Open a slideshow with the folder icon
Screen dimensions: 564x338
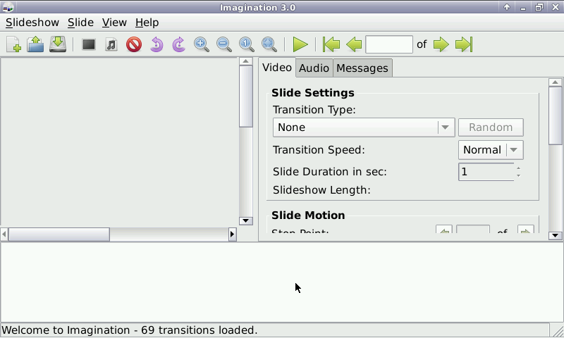[x=35, y=44]
